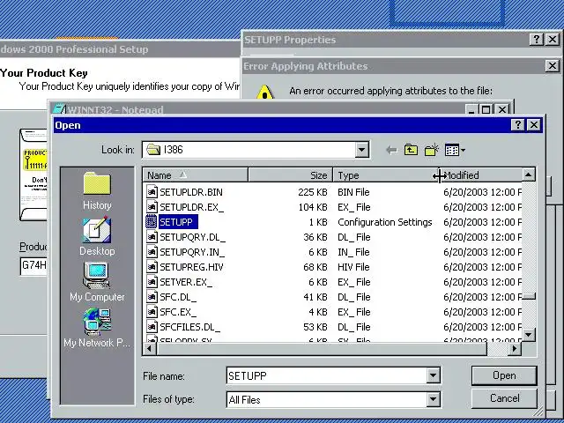Expand the File name dropdown arrow
Viewport: 564px width, 423px height.
433,376
